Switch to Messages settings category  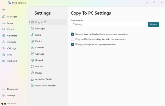(x=48, y=28)
